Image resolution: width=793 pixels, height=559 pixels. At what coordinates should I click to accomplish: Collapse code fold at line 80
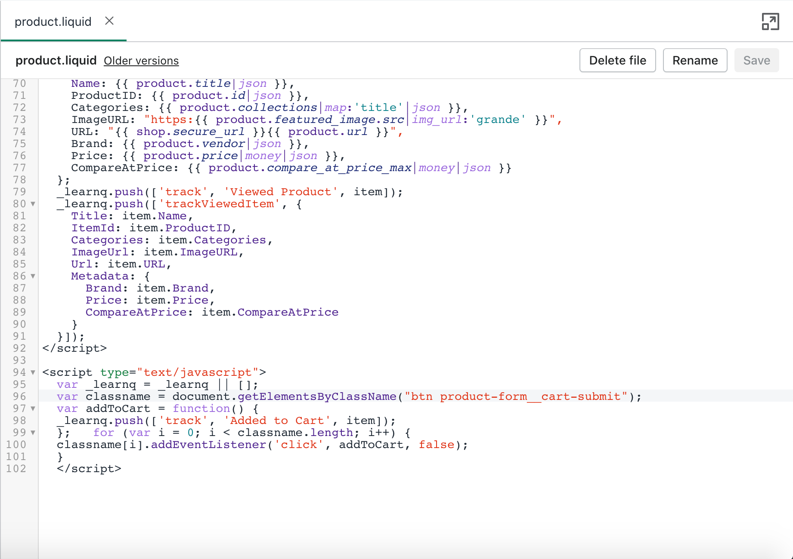point(33,204)
